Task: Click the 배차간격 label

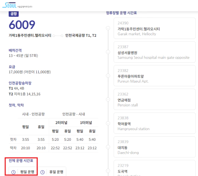Action: (x=15, y=50)
